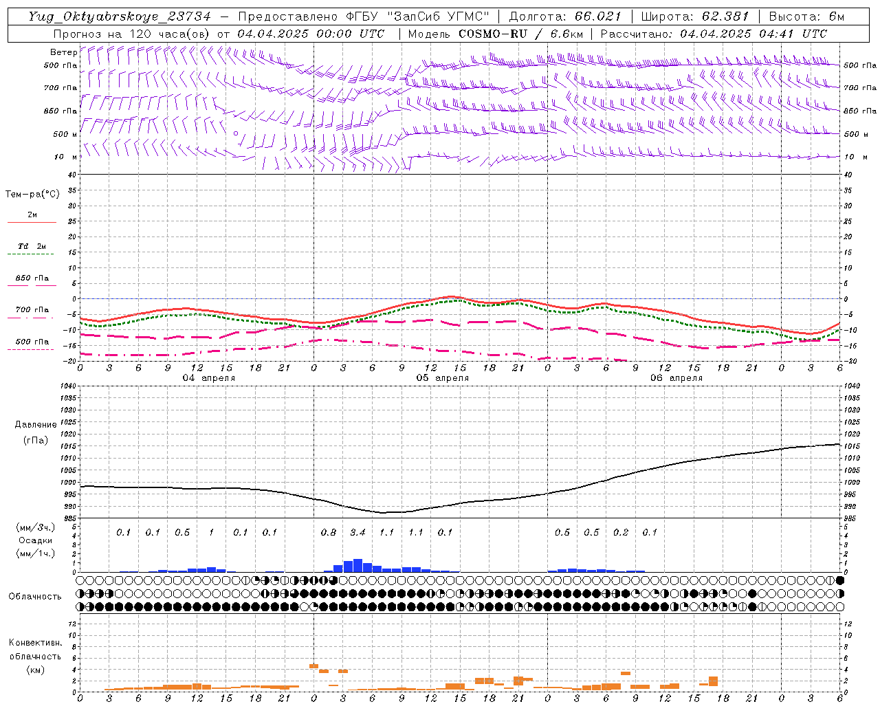
Task: Click the 05 апреля date label
Action: (443, 378)
